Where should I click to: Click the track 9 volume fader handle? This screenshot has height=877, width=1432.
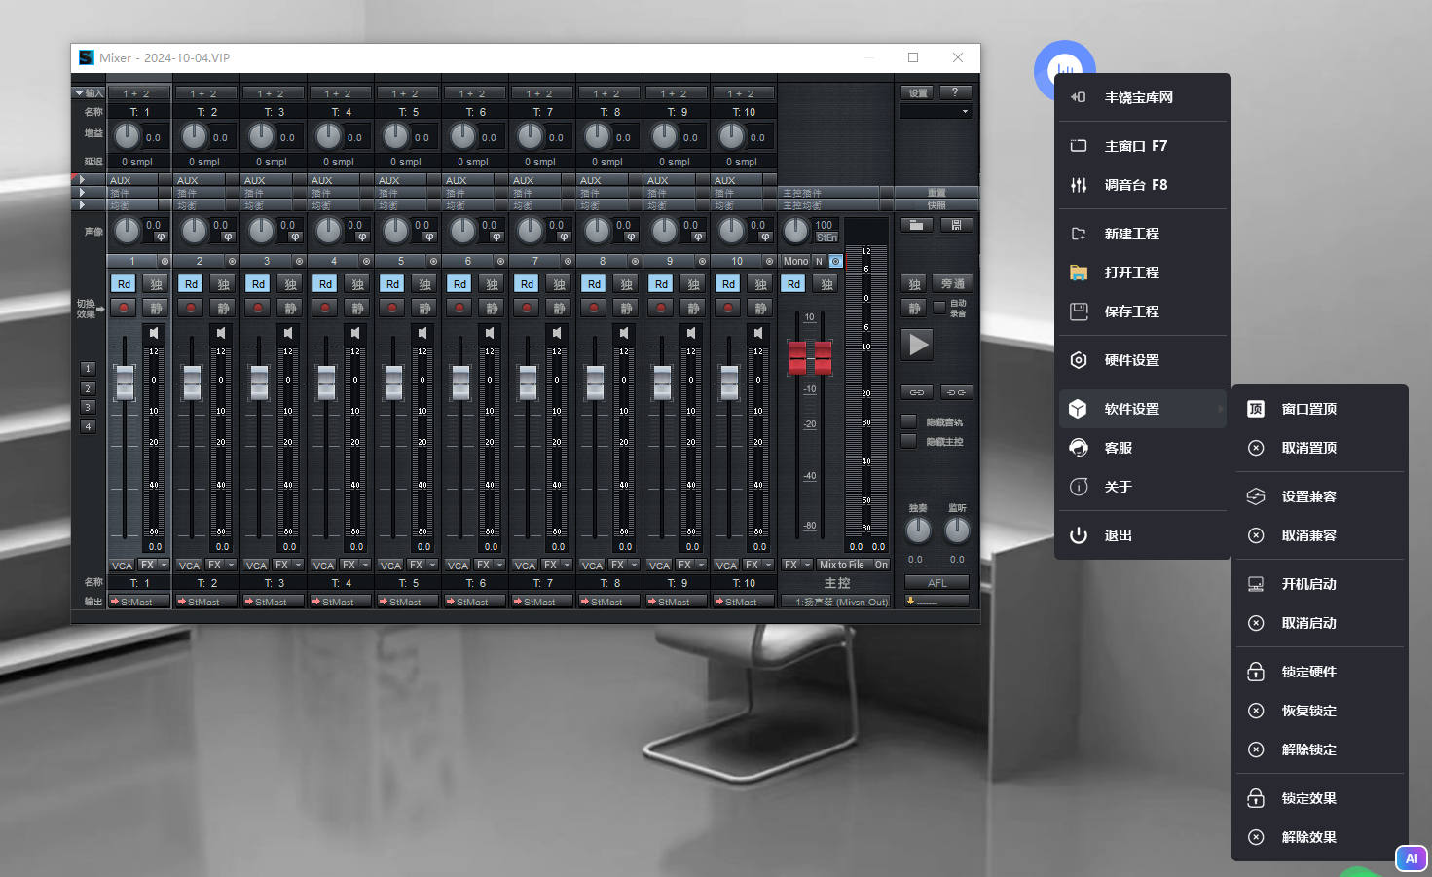[x=662, y=383]
